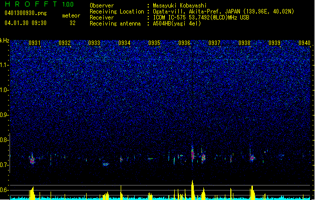Click the 0.6 kHz axis label
Viewport: 315px width, 200px height.
pos(4,190)
